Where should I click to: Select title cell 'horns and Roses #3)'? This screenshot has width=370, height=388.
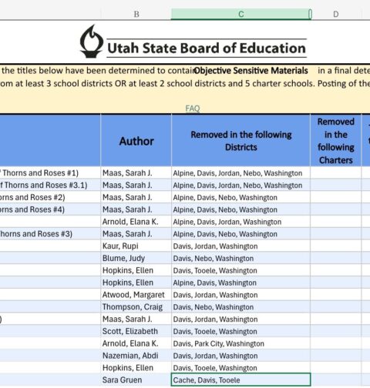tap(50, 234)
